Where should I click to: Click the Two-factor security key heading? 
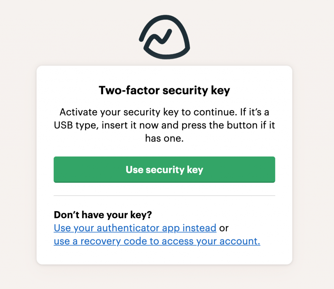click(164, 90)
